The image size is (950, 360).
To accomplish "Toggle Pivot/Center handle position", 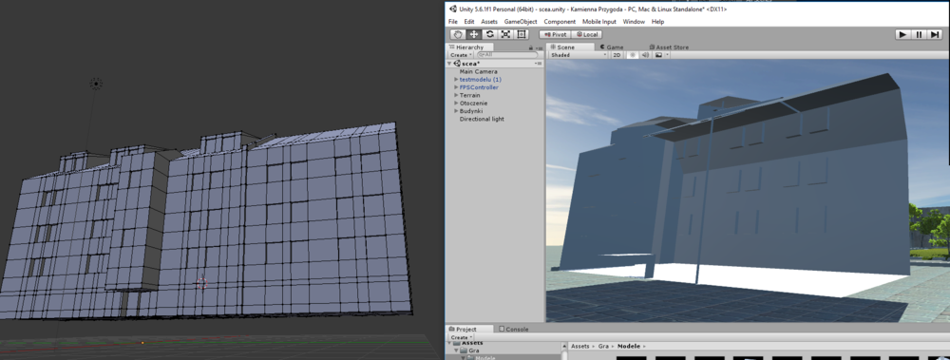I will pos(556,34).
